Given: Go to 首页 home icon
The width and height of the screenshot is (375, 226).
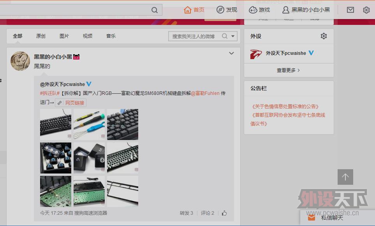Looking at the screenshot, I should [x=188, y=10].
